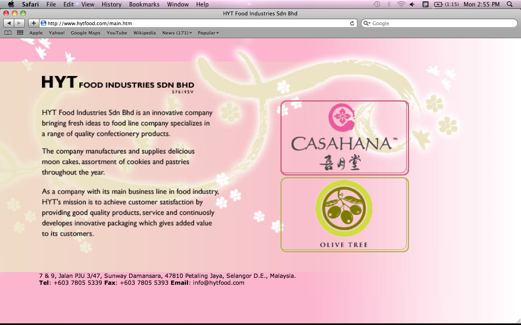Viewport: 521px width, 325px height.
Task: Go forward with the forward arrow button
Action: click(19, 23)
